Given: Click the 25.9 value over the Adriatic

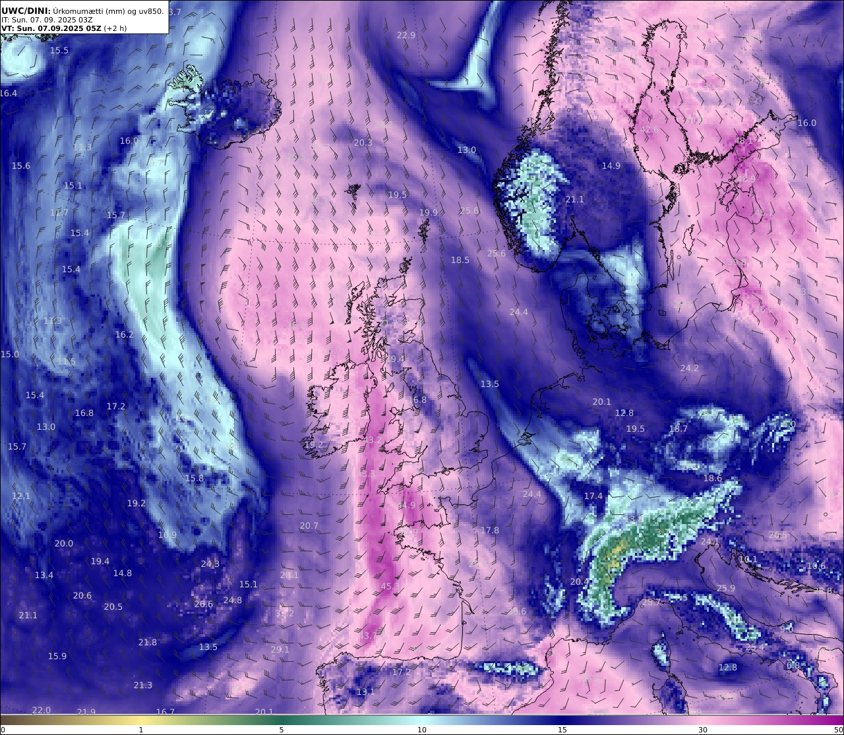Looking at the screenshot, I should 726,588.
